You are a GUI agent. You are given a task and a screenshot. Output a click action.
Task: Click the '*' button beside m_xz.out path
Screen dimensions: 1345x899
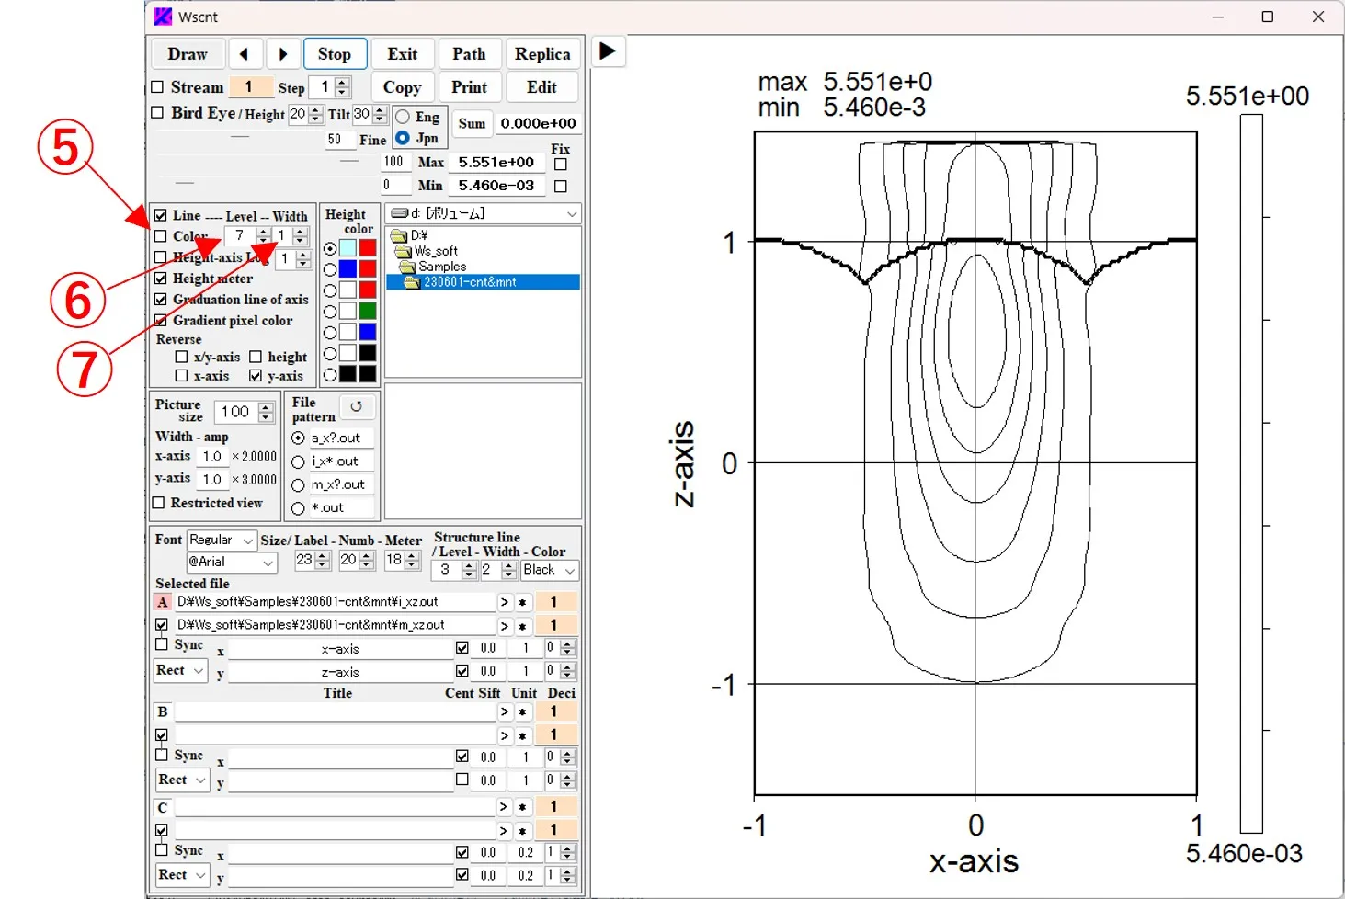(522, 626)
